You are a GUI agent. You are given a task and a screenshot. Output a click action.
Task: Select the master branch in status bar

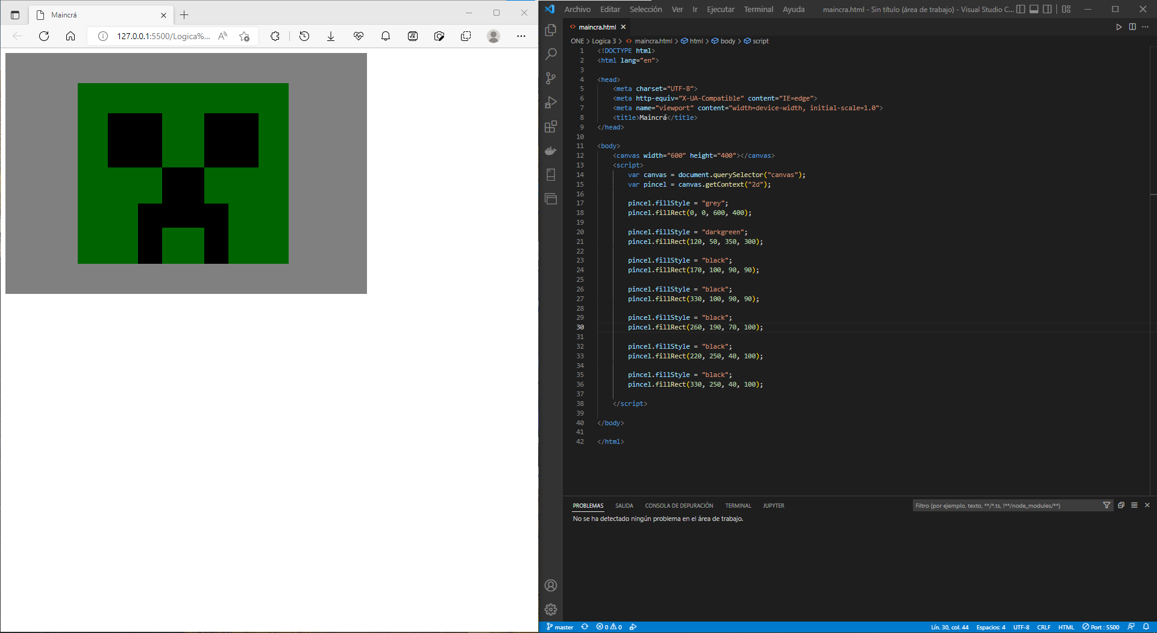click(560, 627)
